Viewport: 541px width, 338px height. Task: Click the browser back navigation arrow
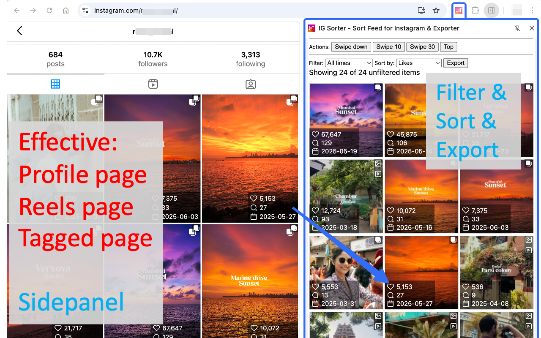pyautogui.click(x=16, y=11)
